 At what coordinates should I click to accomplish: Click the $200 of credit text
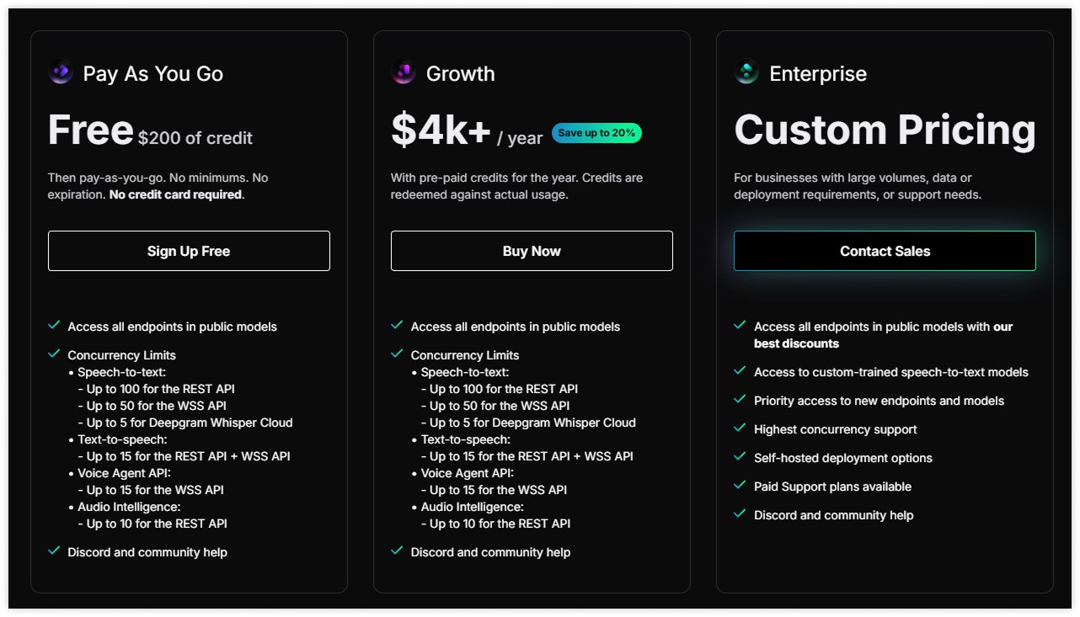[x=195, y=138]
